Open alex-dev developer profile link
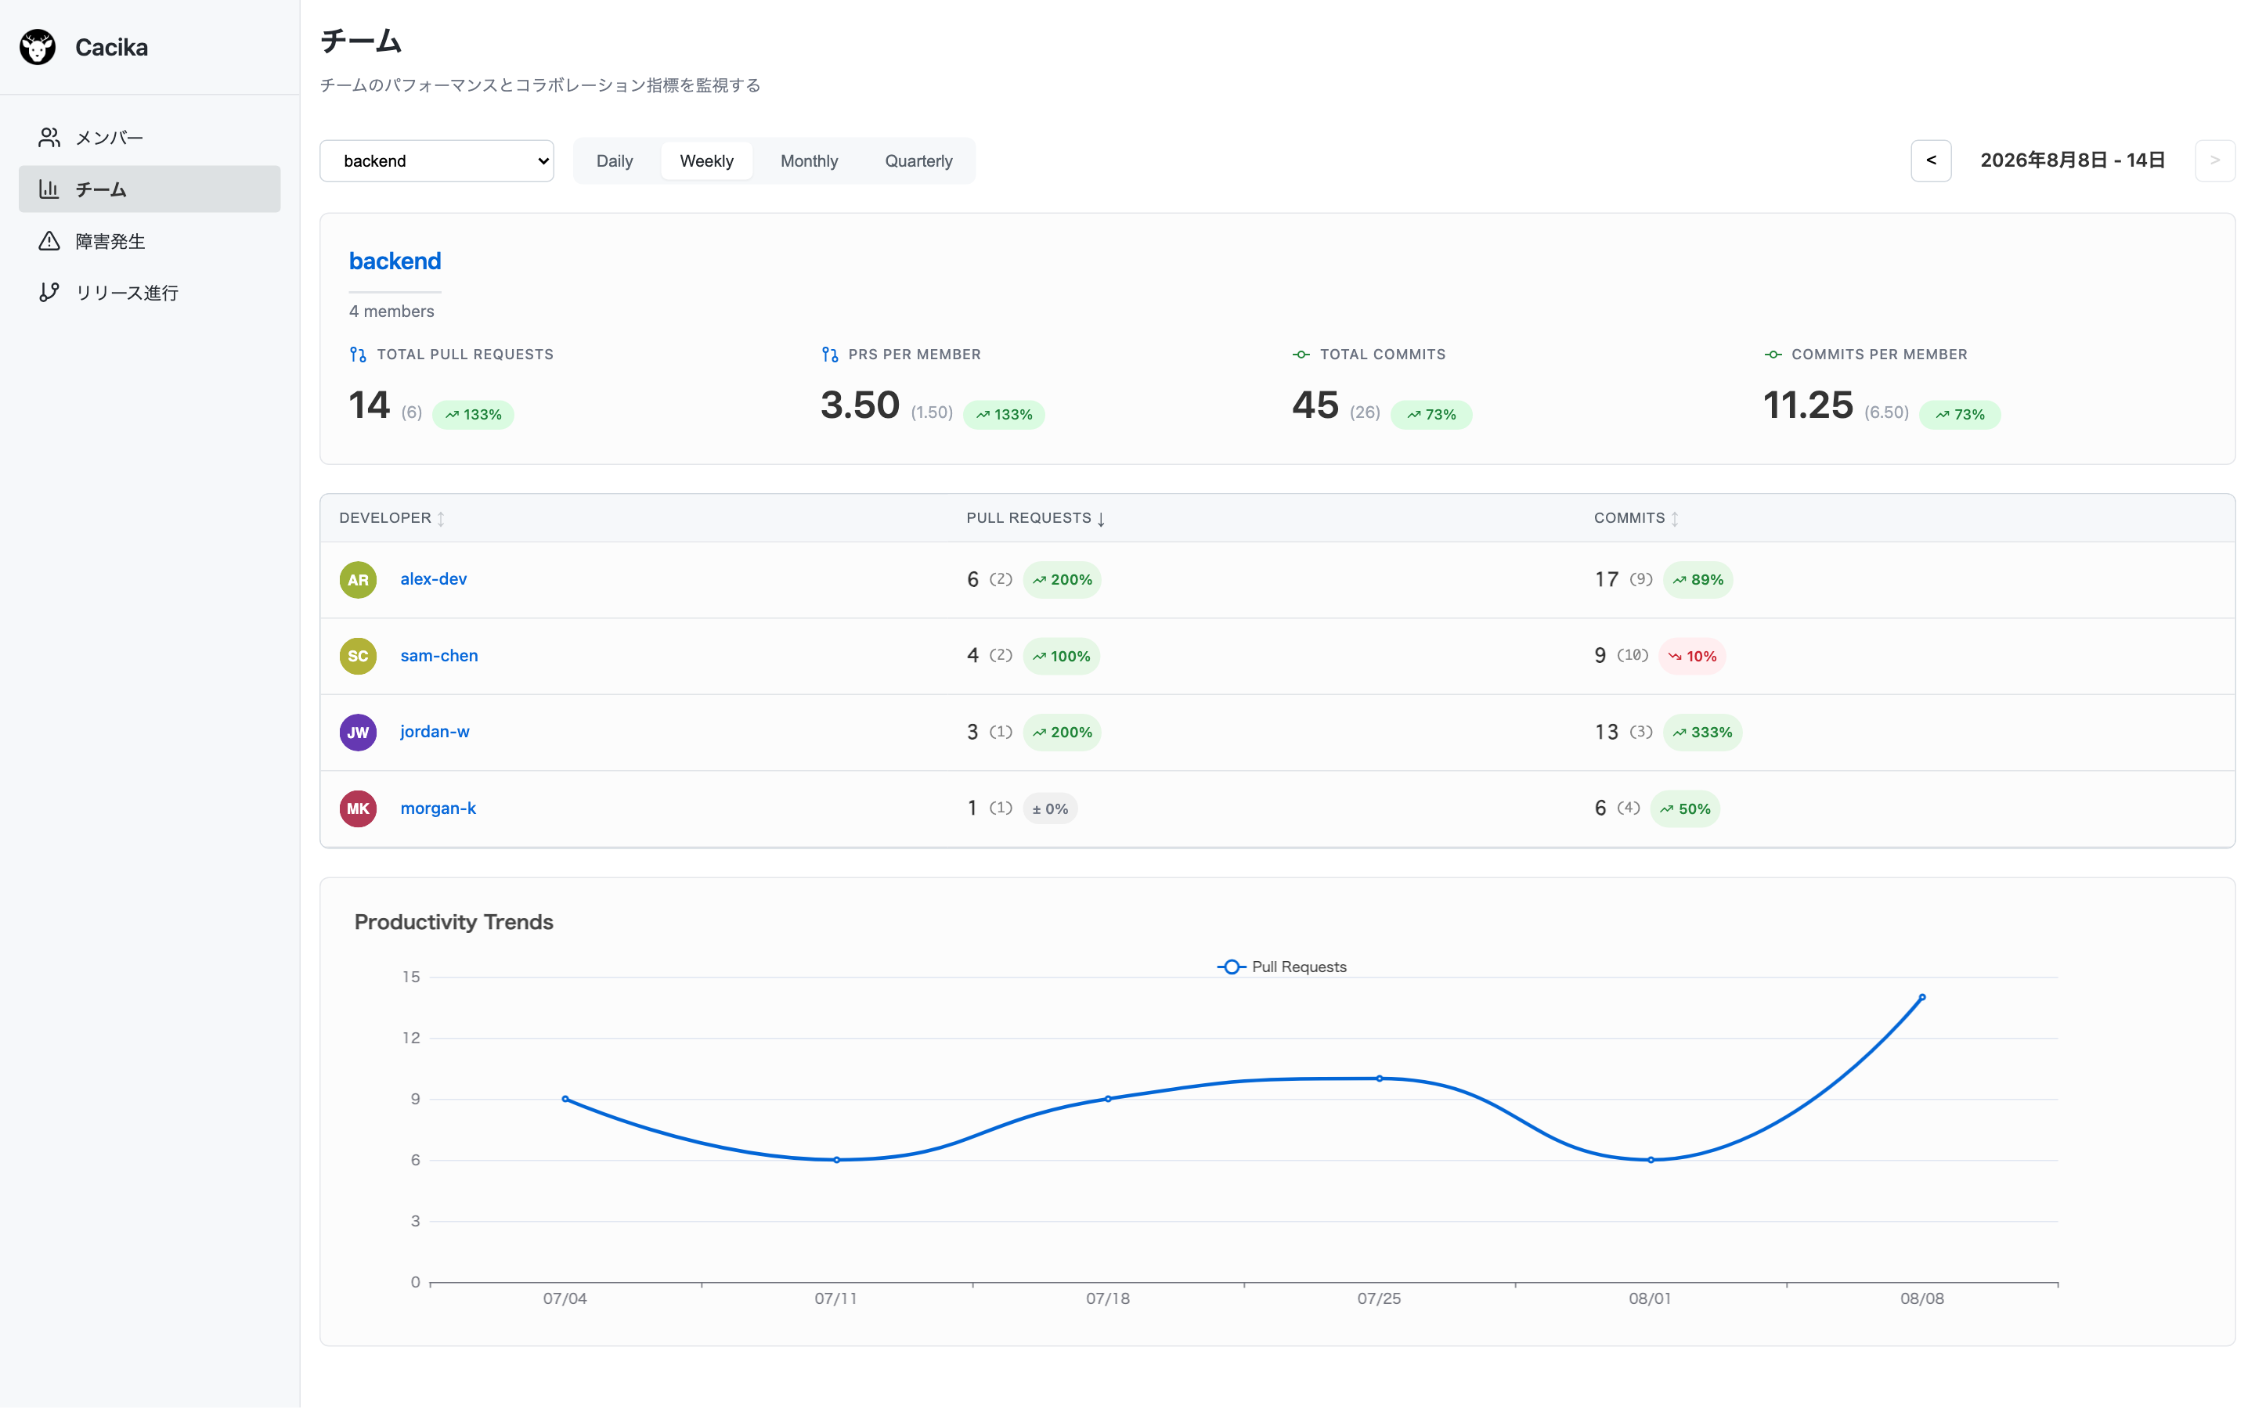The height and width of the screenshot is (1408, 2255). pos(433,579)
